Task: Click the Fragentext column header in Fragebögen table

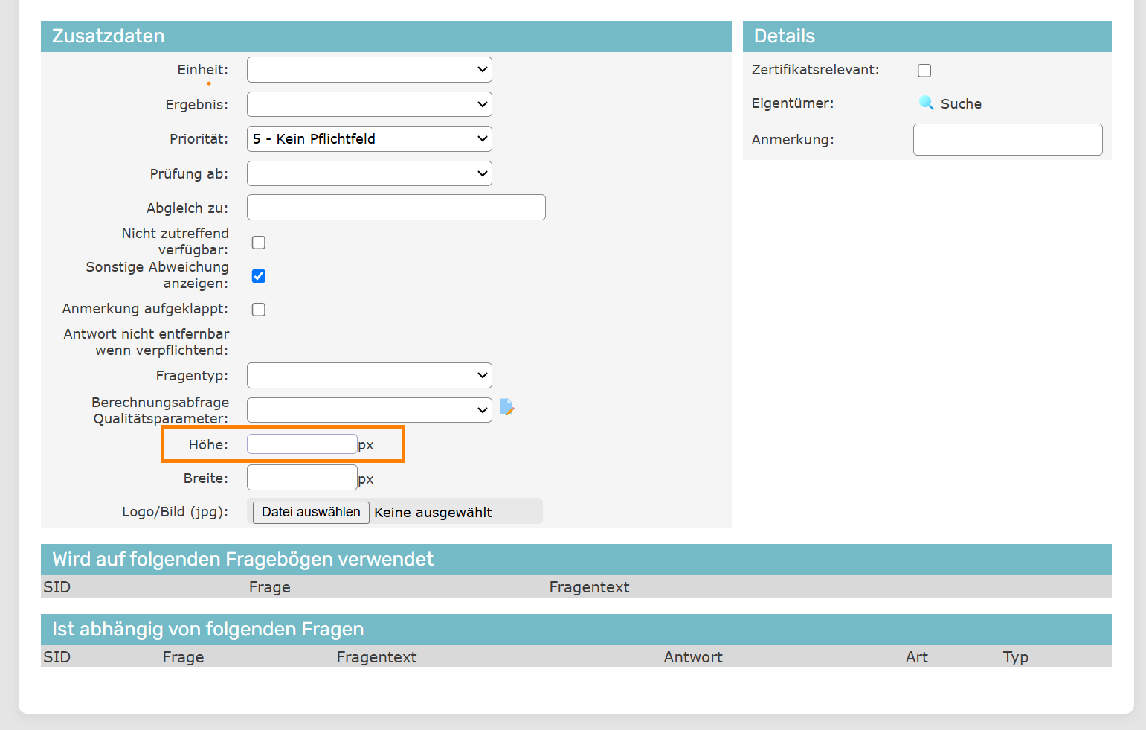Action: (589, 587)
